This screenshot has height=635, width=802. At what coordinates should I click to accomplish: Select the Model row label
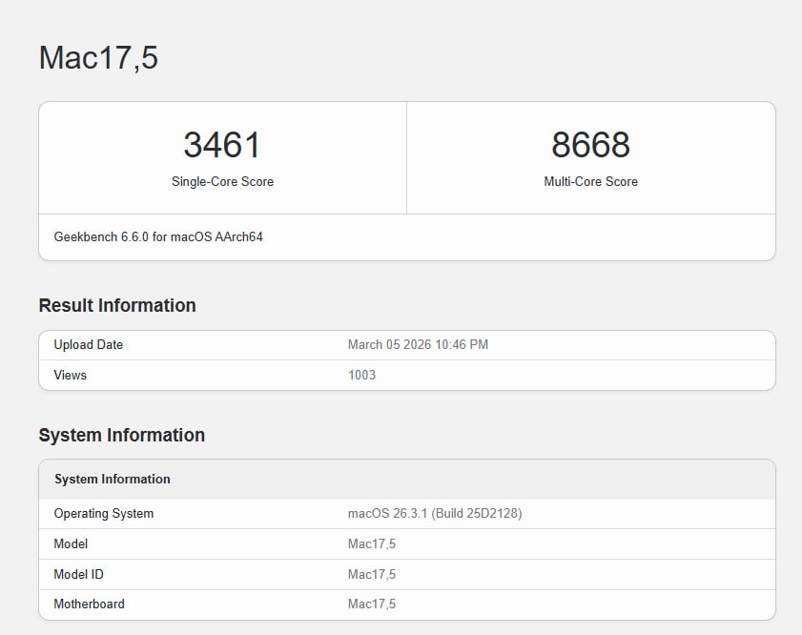point(72,544)
